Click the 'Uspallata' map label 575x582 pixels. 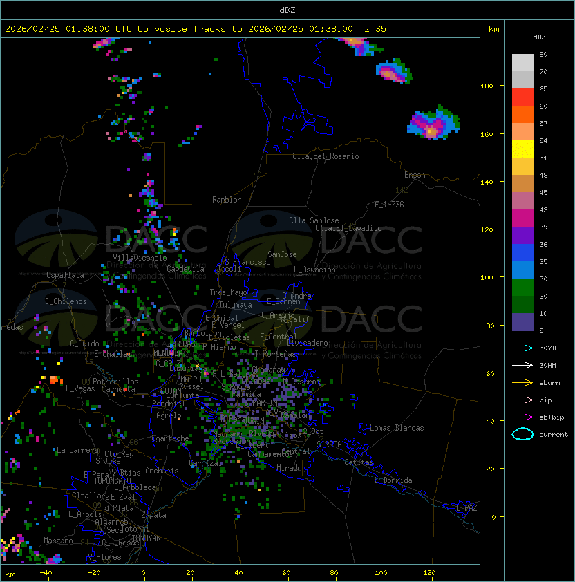coord(65,275)
